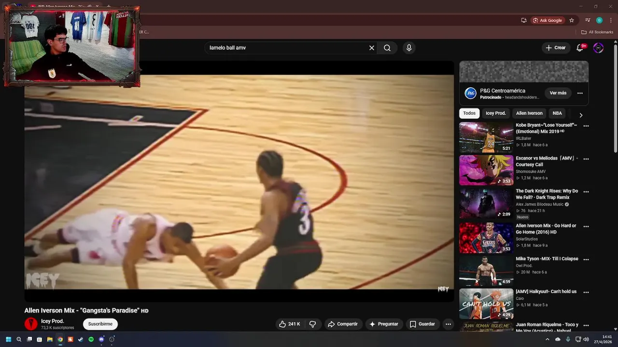Click the Preguntar button

pos(384,324)
